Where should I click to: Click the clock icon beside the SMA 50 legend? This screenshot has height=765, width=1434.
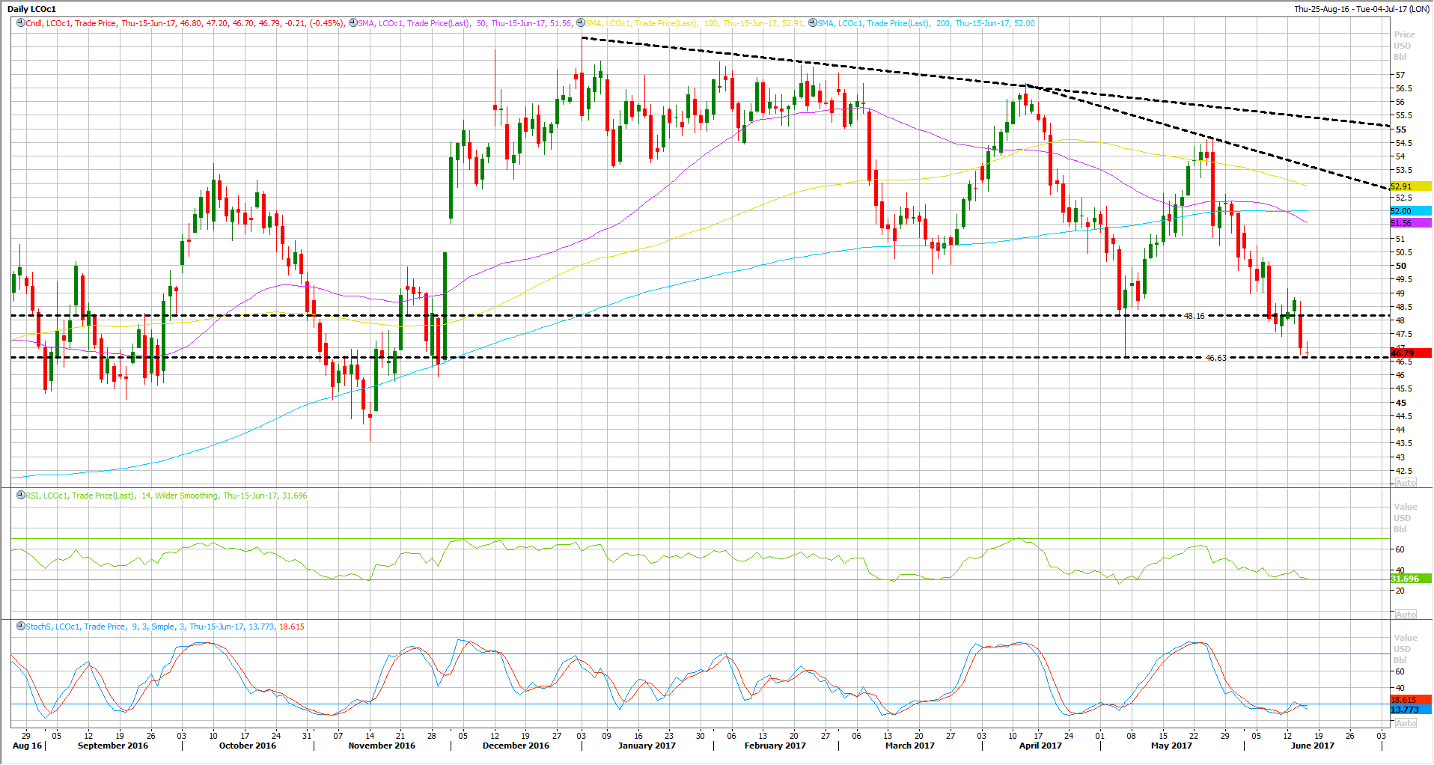click(353, 23)
